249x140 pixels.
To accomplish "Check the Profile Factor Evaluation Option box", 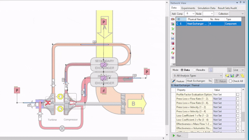I will pyautogui.click(x=238, y=94).
